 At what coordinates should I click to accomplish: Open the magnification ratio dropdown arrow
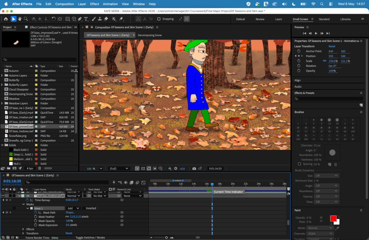coord(101,169)
